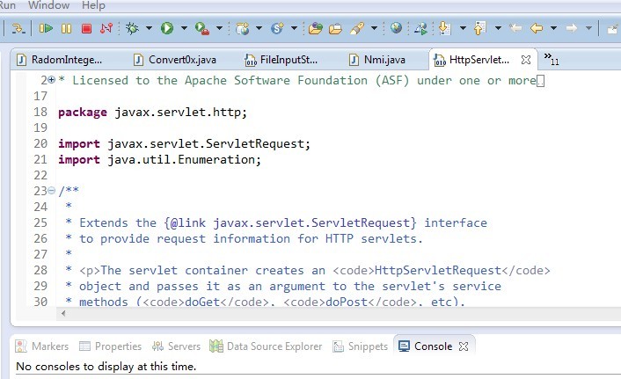Viewport: 621px width, 379px height.
Task: Show hidden editor tabs list (»11)
Action: pyautogui.click(x=552, y=60)
